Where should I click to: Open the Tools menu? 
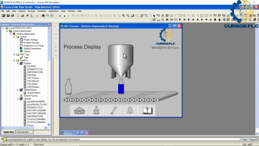point(63,11)
